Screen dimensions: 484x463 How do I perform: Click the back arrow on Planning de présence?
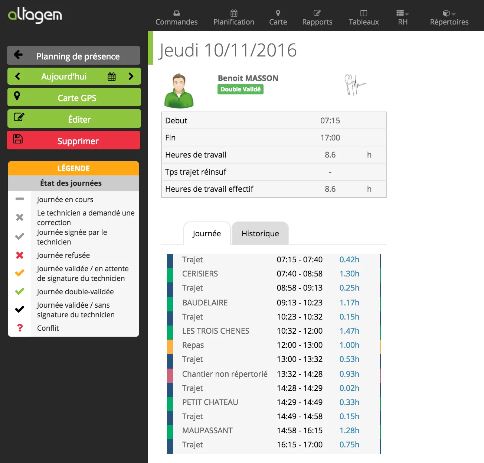pyautogui.click(x=18, y=55)
